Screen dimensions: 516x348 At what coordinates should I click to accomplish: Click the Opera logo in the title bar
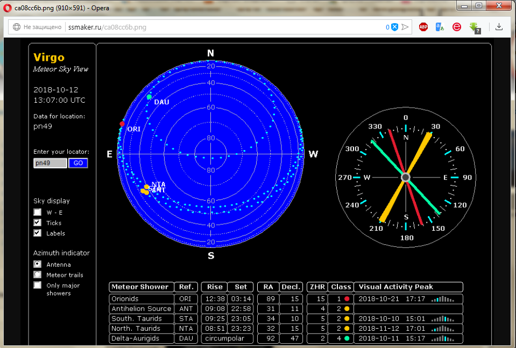[x=7, y=8]
